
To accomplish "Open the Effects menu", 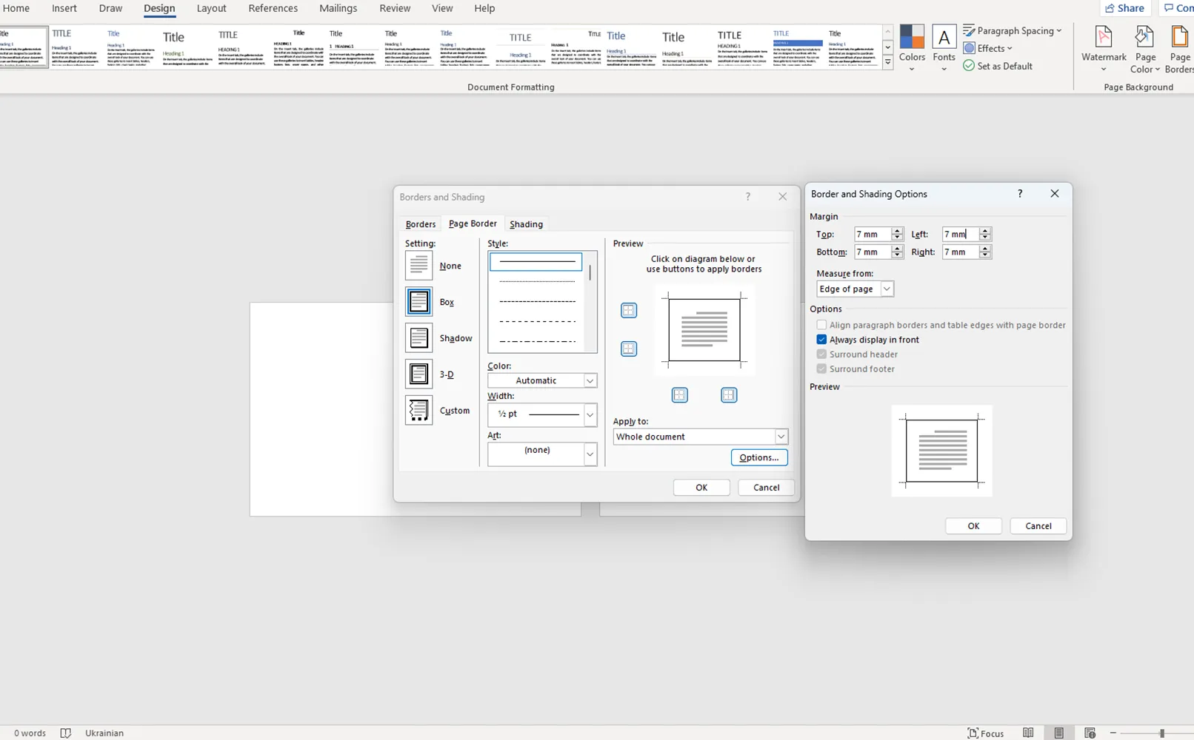I will pos(988,48).
